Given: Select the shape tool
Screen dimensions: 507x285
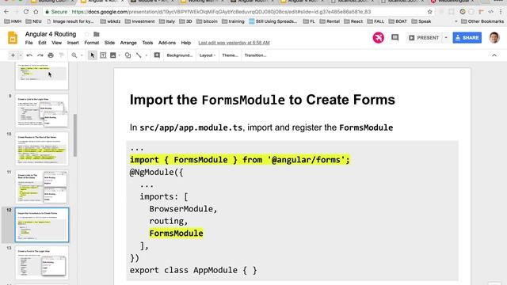Looking at the screenshot, I should [x=128, y=55].
